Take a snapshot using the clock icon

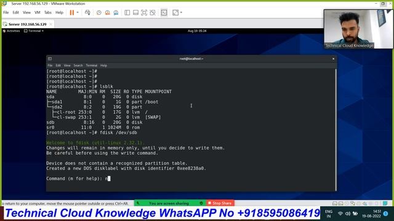coord(99,12)
